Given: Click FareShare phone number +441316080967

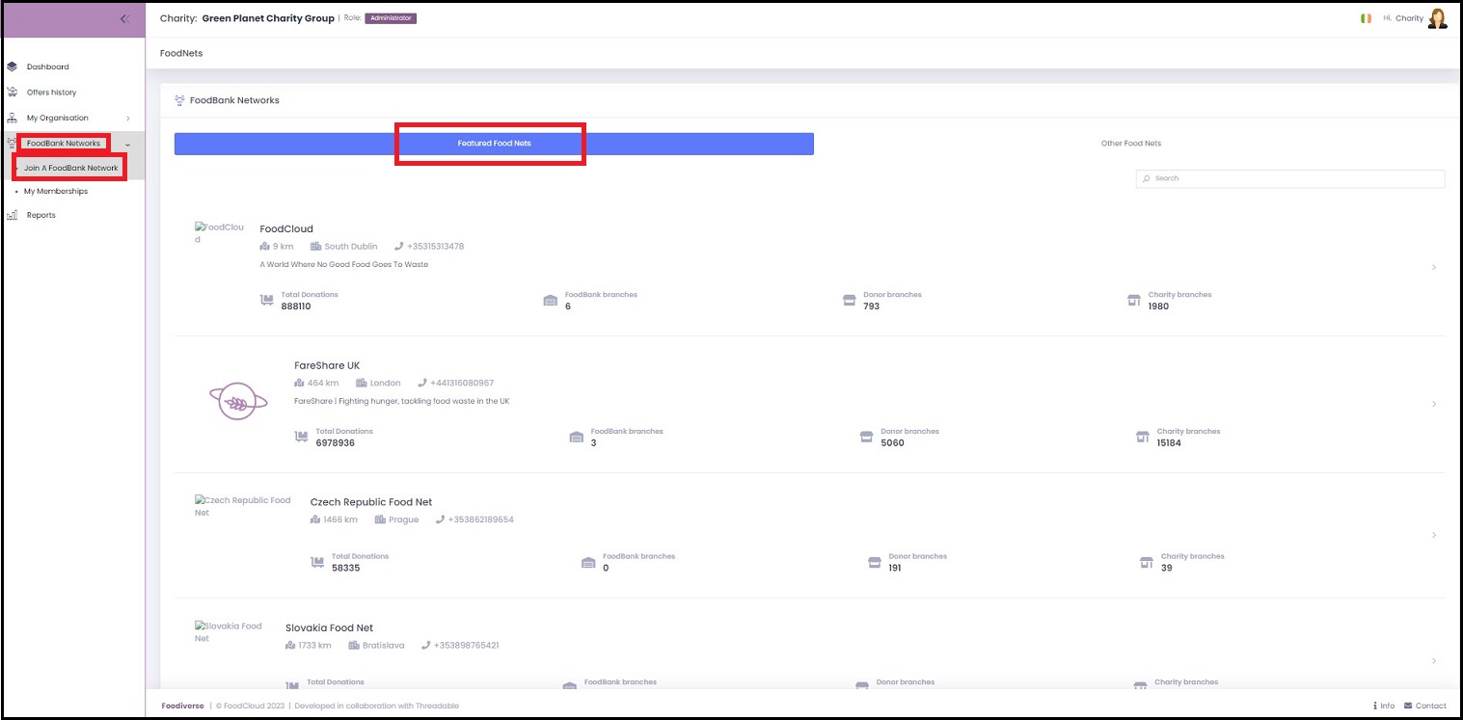Looking at the screenshot, I should click(x=462, y=384).
